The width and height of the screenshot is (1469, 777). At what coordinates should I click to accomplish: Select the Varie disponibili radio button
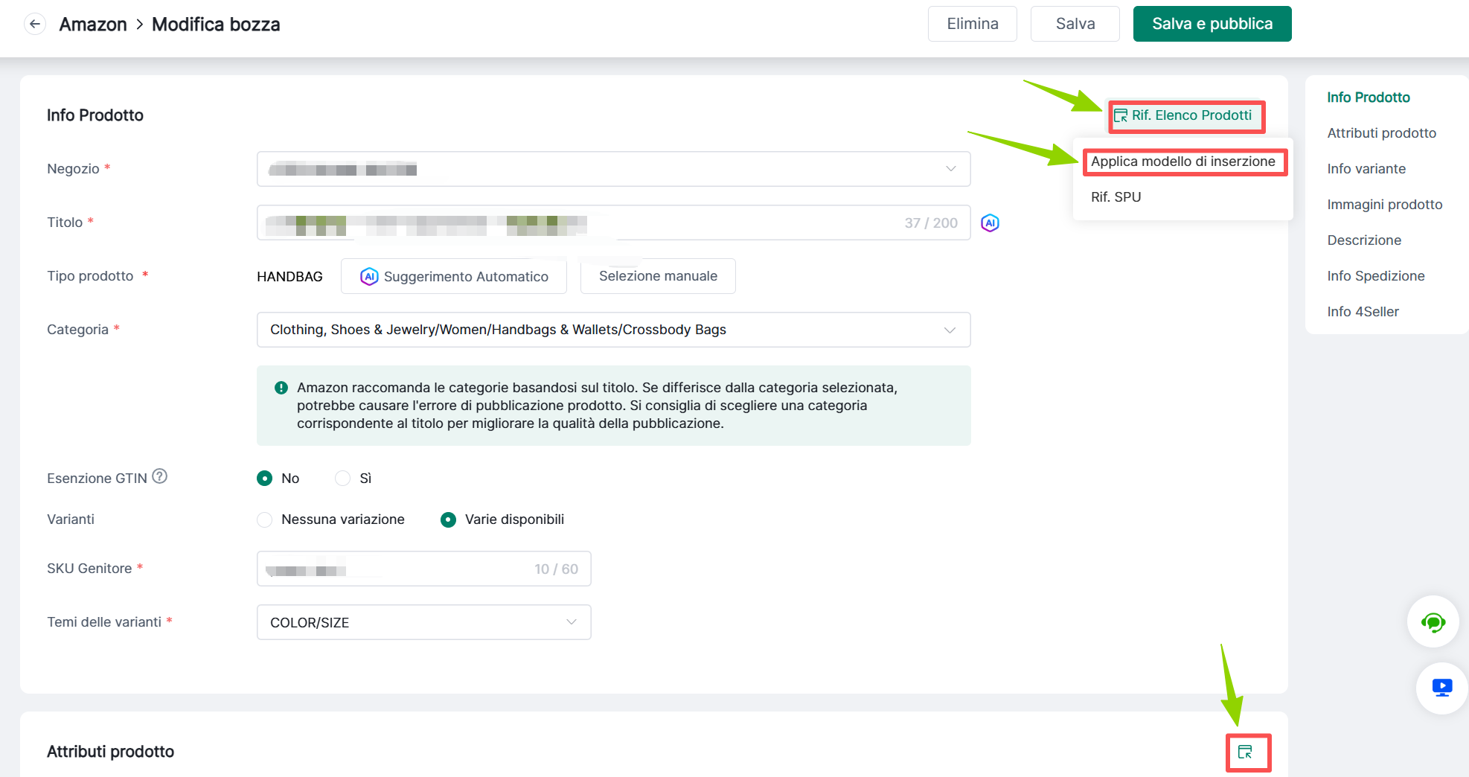[448, 519]
